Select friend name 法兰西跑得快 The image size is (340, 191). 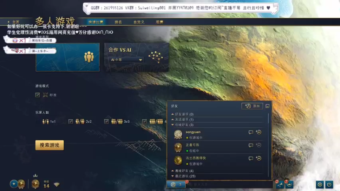point(196,158)
